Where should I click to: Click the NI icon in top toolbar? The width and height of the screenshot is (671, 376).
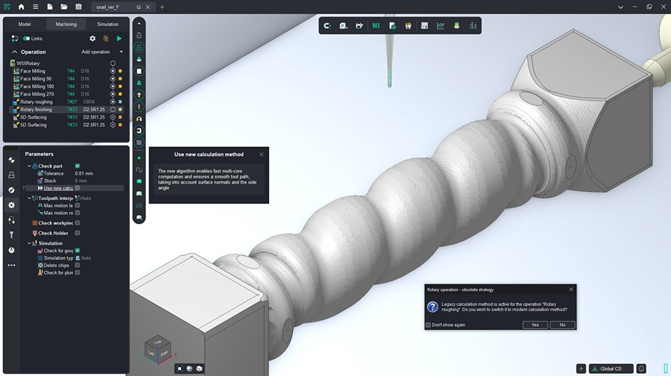point(376,25)
